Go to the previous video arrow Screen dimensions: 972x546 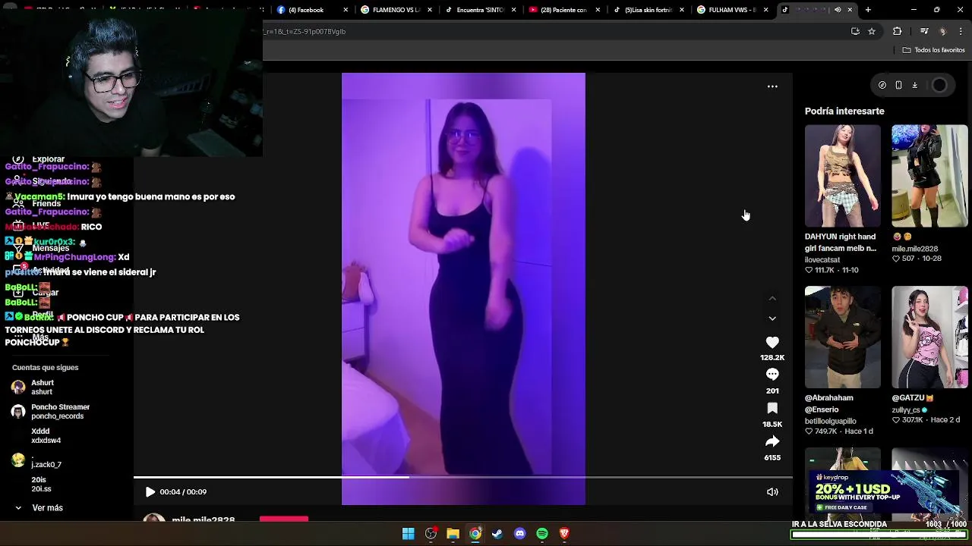click(x=772, y=299)
